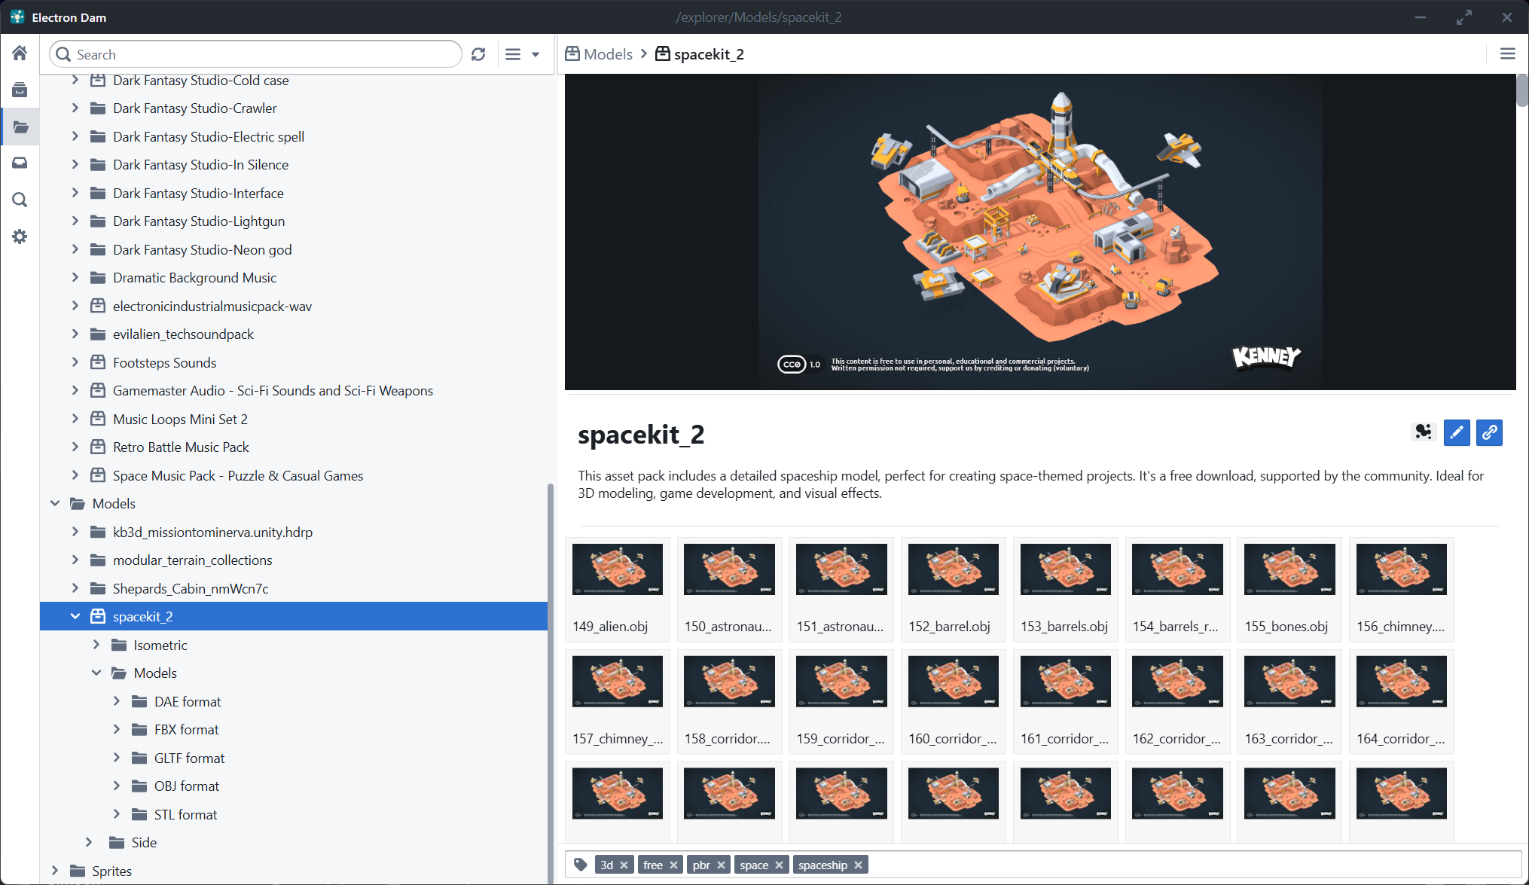The image size is (1529, 885).
Task: Click the Home icon in sidebar
Action: (20, 53)
